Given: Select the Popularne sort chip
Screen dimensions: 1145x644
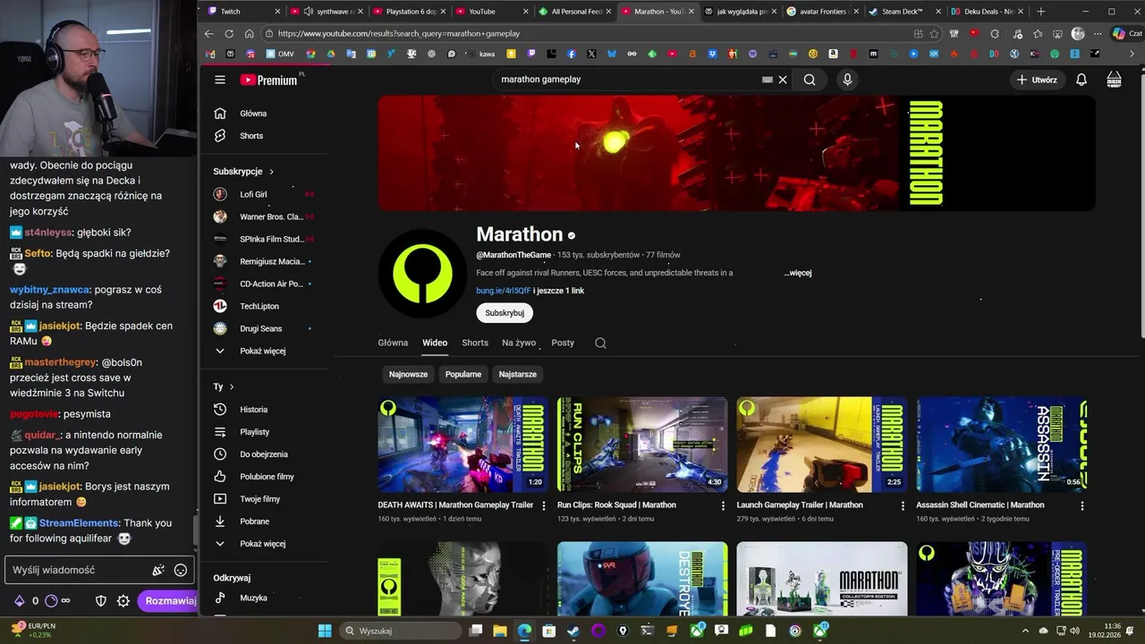Looking at the screenshot, I should (x=463, y=374).
